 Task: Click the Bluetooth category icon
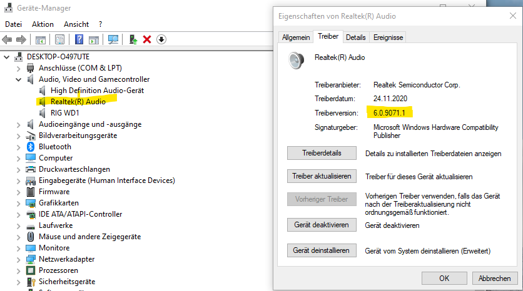tap(31, 147)
